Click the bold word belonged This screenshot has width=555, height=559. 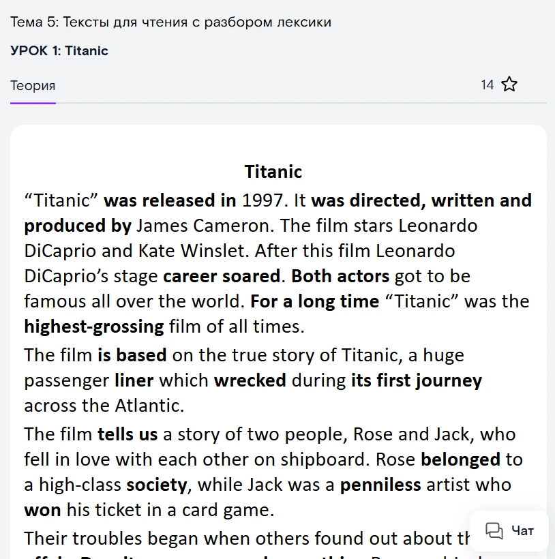click(x=460, y=459)
